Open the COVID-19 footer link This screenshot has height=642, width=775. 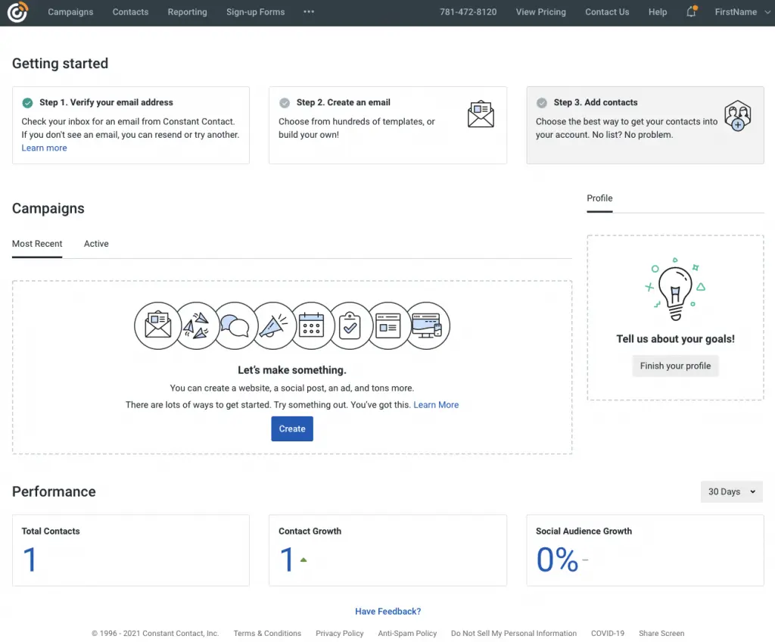point(608,633)
